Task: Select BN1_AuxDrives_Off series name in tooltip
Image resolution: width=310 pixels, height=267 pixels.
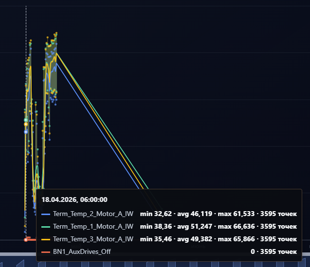Action: coord(82,251)
